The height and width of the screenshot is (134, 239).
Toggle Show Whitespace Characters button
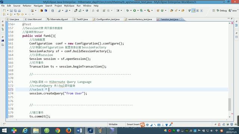(x=202, y=10)
